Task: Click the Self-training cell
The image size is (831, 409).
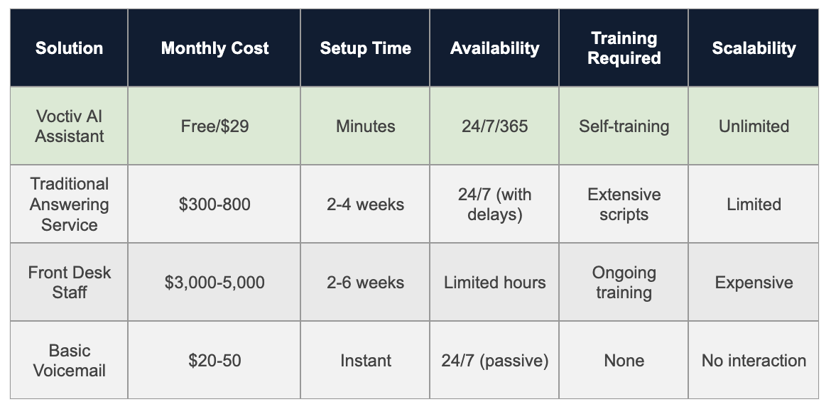Action: [x=624, y=126]
